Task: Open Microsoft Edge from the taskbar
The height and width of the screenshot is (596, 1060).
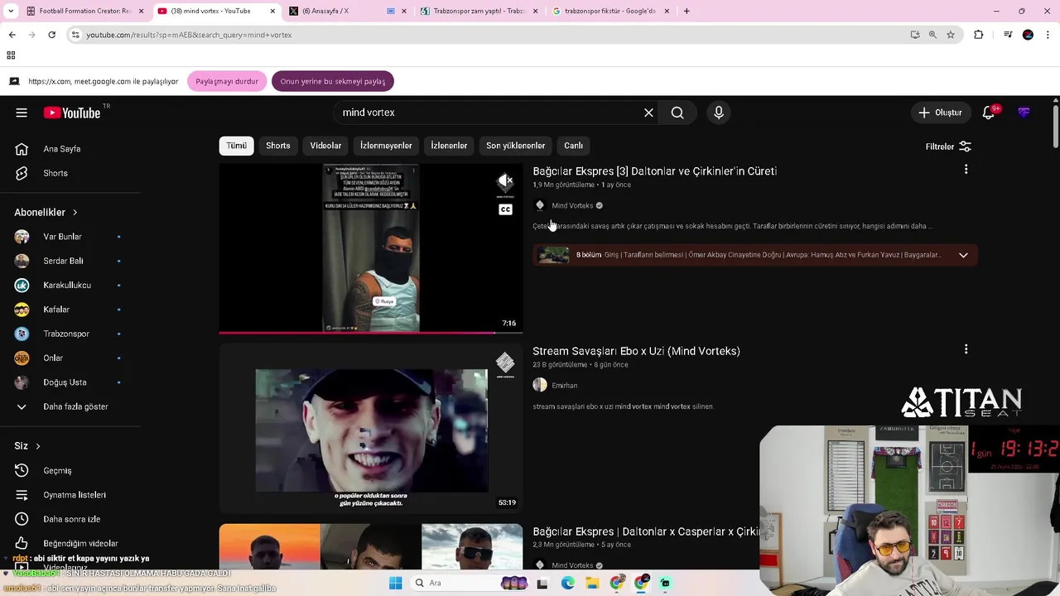Action: click(x=567, y=583)
